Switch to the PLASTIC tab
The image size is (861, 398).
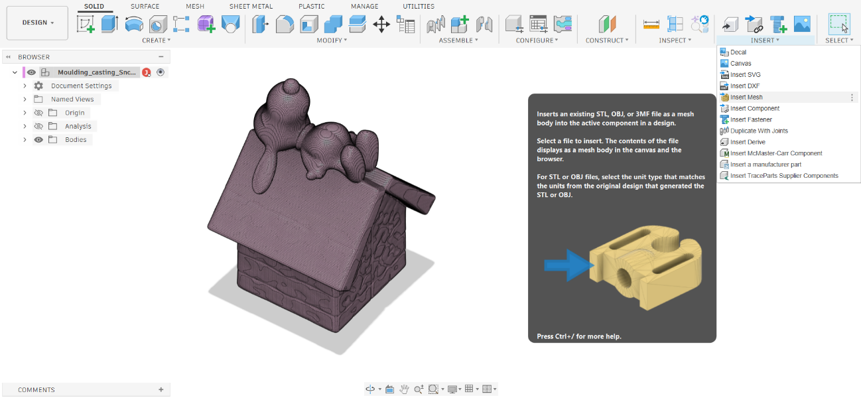point(312,7)
